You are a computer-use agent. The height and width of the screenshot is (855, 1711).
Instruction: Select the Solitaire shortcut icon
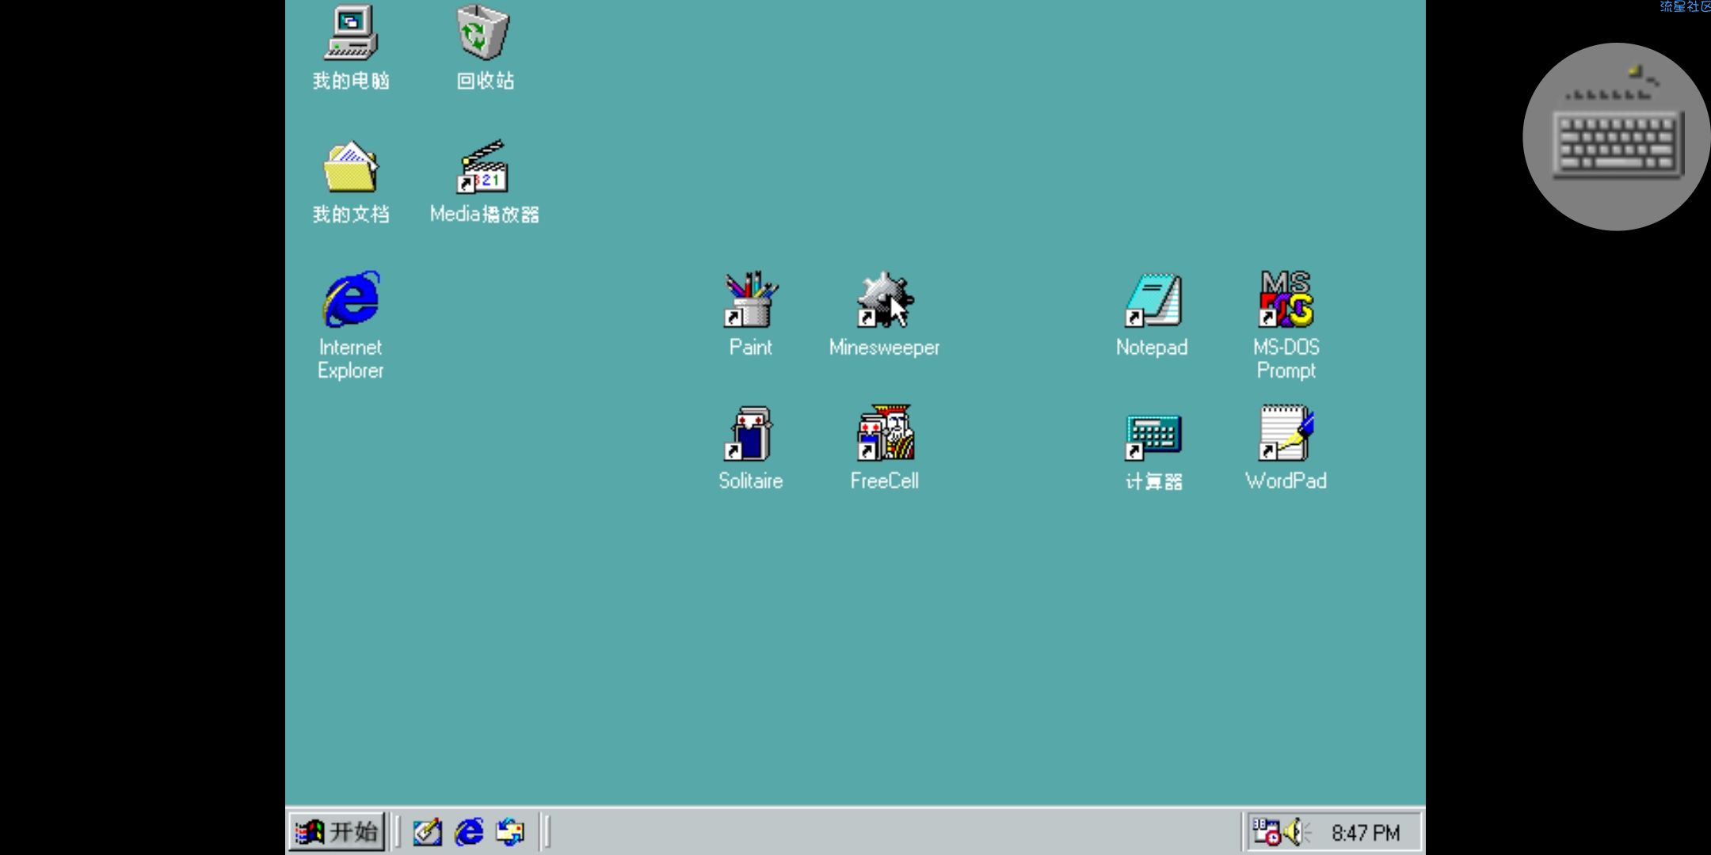(x=749, y=433)
